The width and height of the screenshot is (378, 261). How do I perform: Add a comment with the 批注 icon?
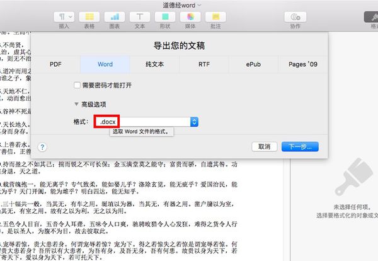[215, 17]
